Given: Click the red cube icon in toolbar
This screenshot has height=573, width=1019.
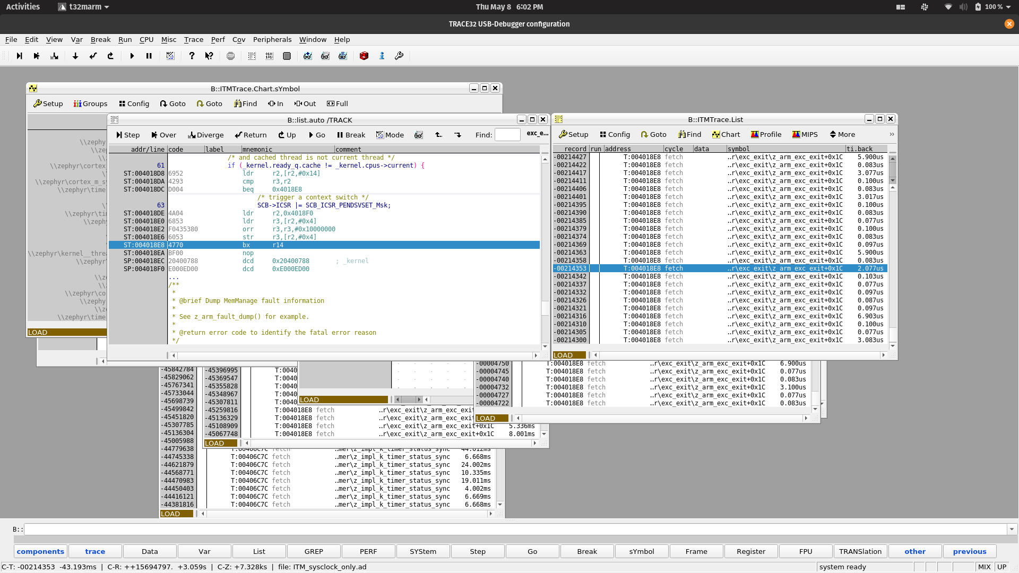Looking at the screenshot, I should click(x=364, y=56).
